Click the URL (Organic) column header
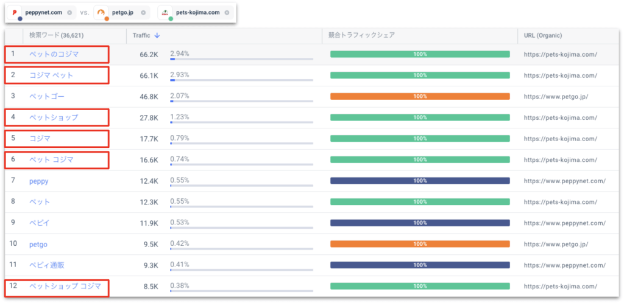 click(542, 35)
